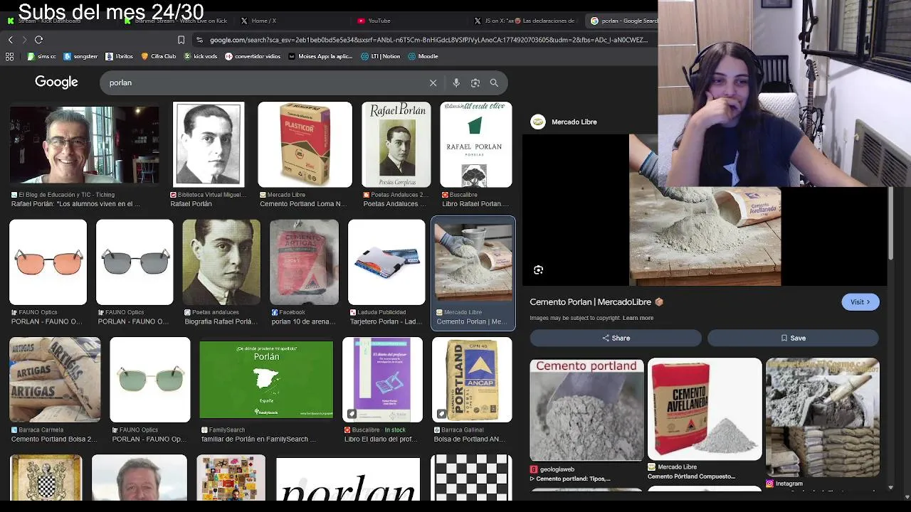Open the El diario del profesor book image

[382, 380]
